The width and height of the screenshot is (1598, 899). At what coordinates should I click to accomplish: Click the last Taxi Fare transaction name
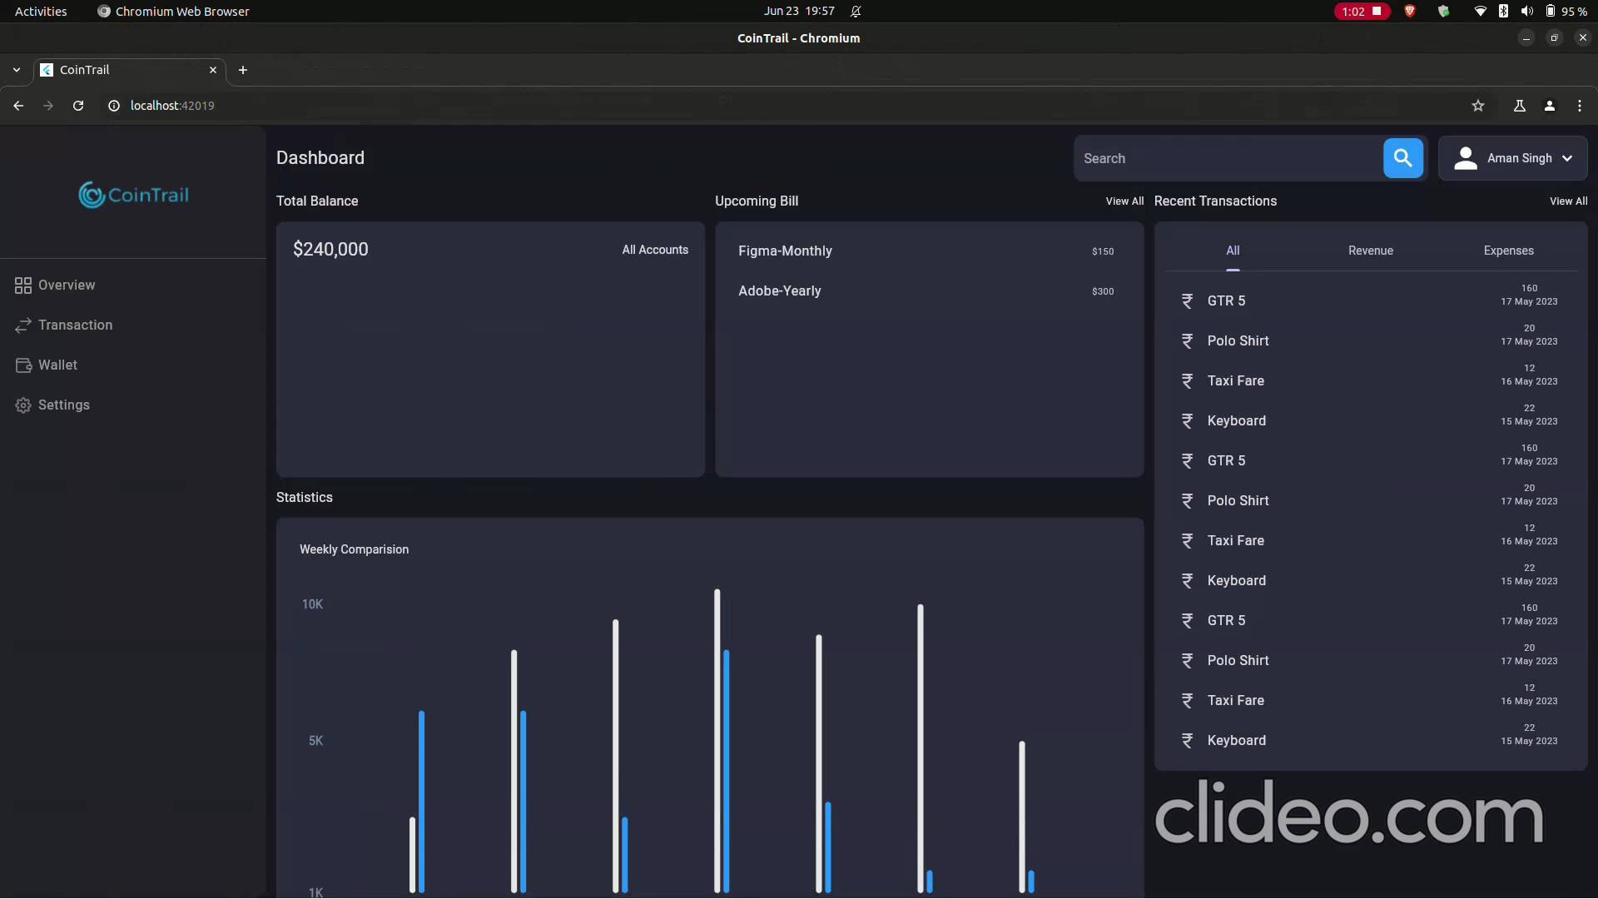coord(1235,700)
